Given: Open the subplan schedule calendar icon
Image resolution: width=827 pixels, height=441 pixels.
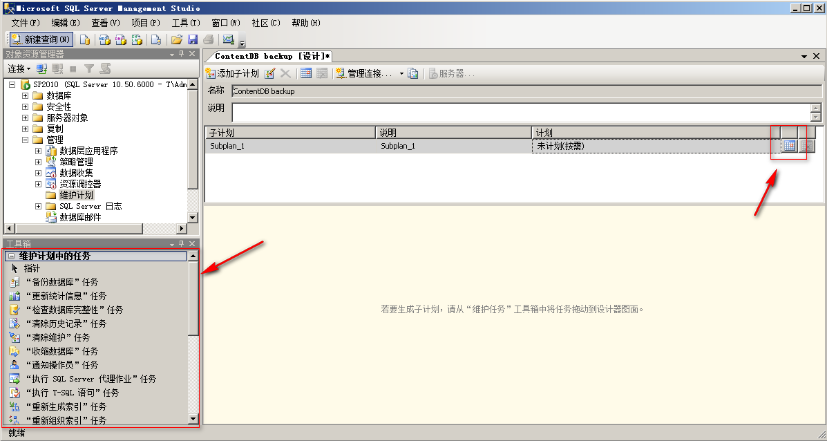Looking at the screenshot, I should pyautogui.click(x=788, y=146).
